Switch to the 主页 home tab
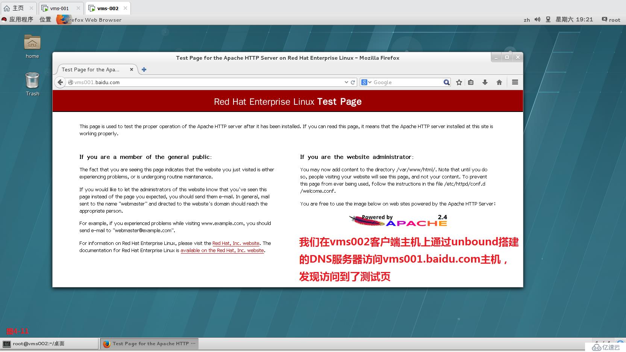This screenshot has height=352, width=626. pyautogui.click(x=18, y=8)
